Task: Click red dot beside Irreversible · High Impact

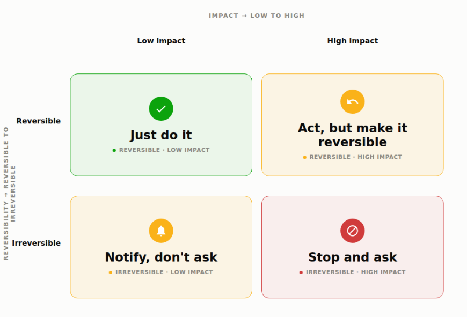Action: tap(301, 272)
